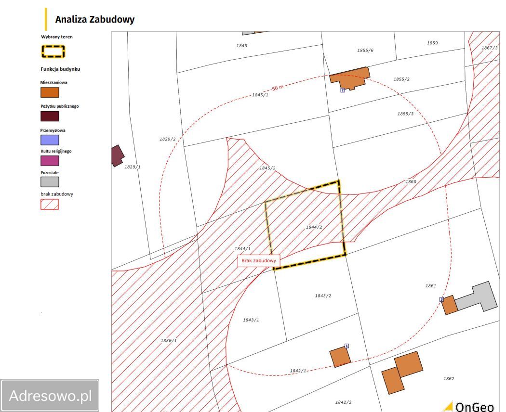Select parcel label 1830/1

pos(169,341)
